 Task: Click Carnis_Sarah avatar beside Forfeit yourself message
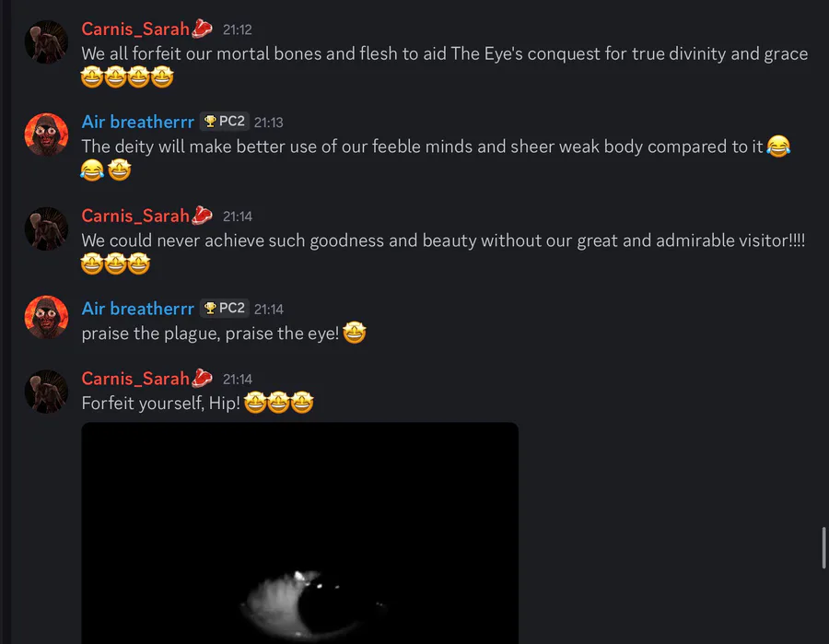pyautogui.click(x=47, y=392)
